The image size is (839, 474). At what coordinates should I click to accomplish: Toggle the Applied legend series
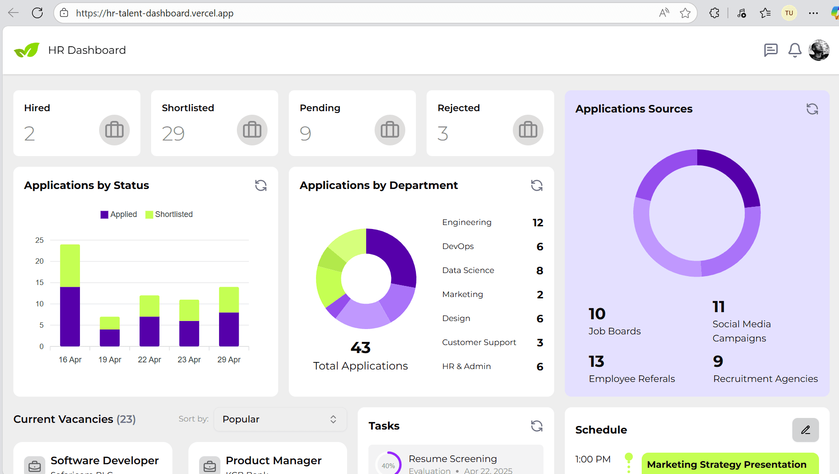(119, 214)
